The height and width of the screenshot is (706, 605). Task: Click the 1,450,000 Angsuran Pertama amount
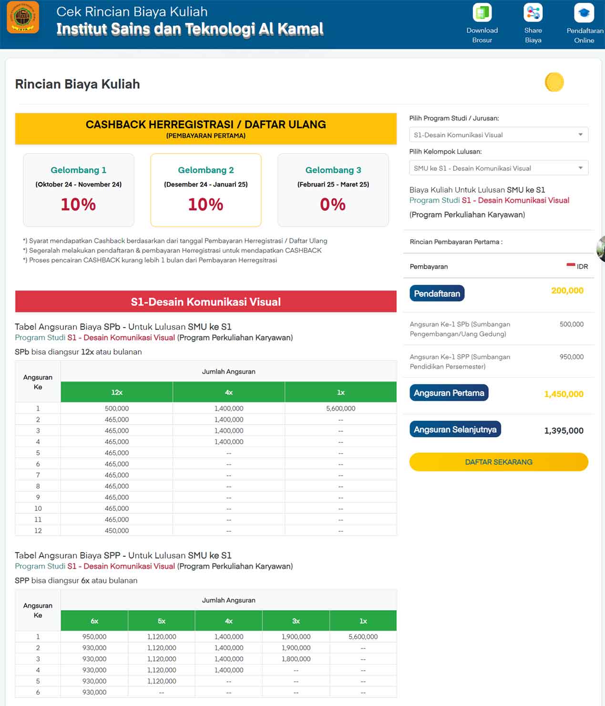(x=564, y=394)
